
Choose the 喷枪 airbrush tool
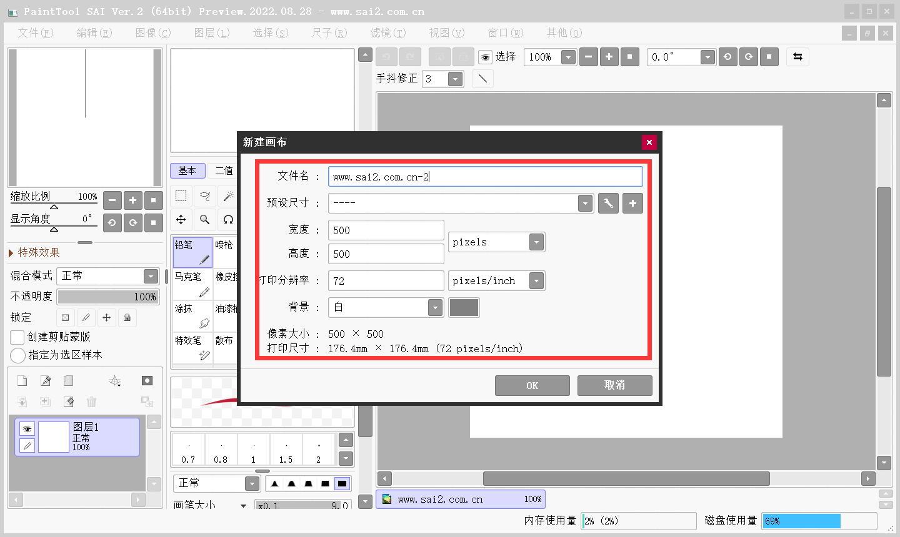tap(226, 252)
